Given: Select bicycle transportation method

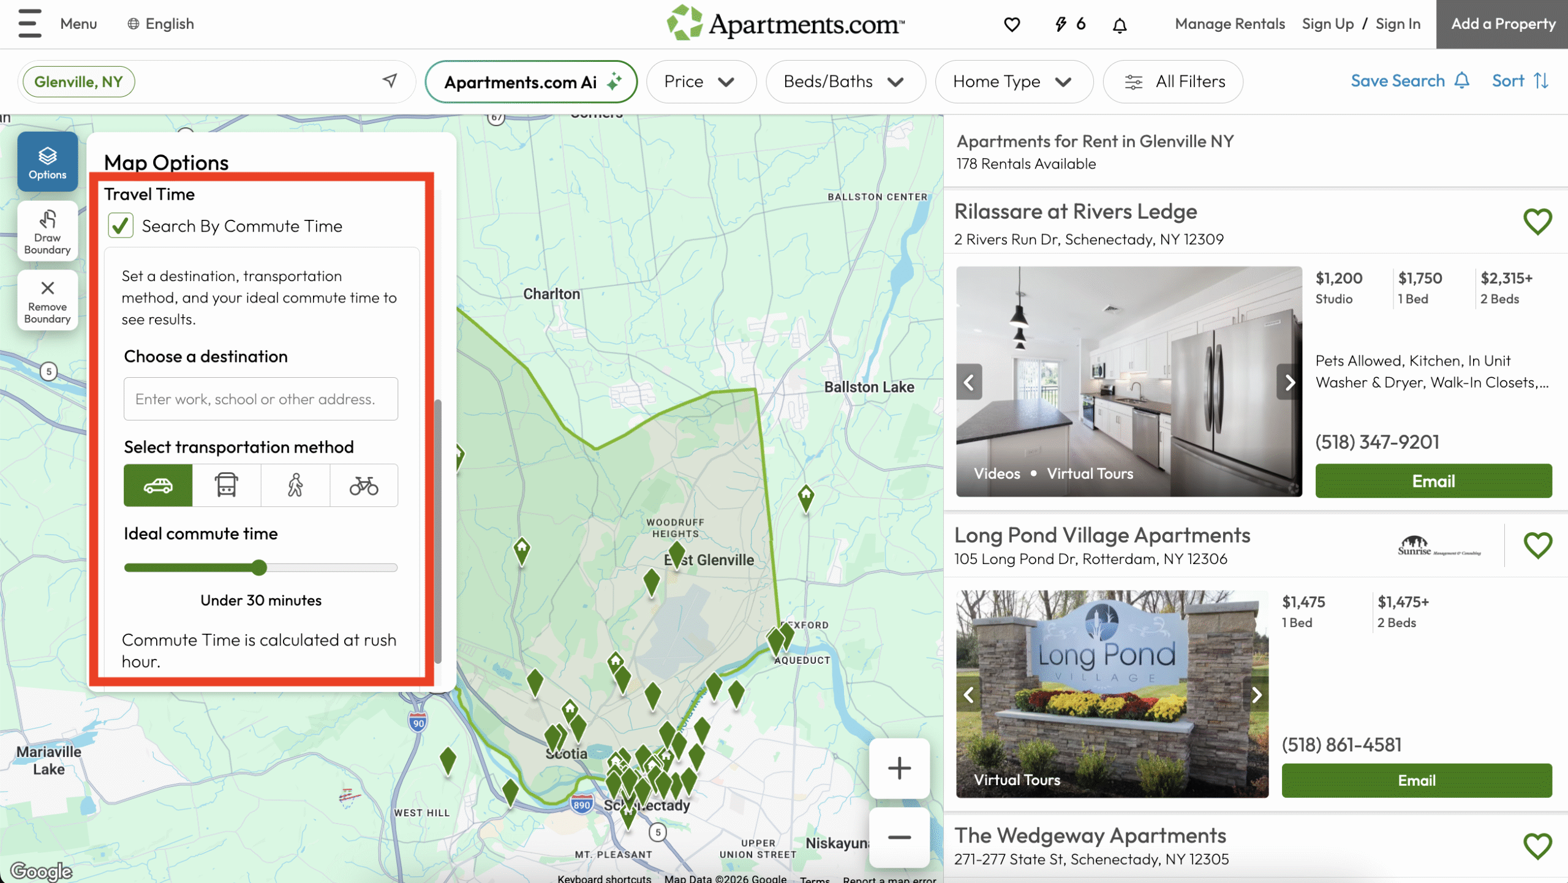Looking at the screenshot, I should (x=364, y=486).
